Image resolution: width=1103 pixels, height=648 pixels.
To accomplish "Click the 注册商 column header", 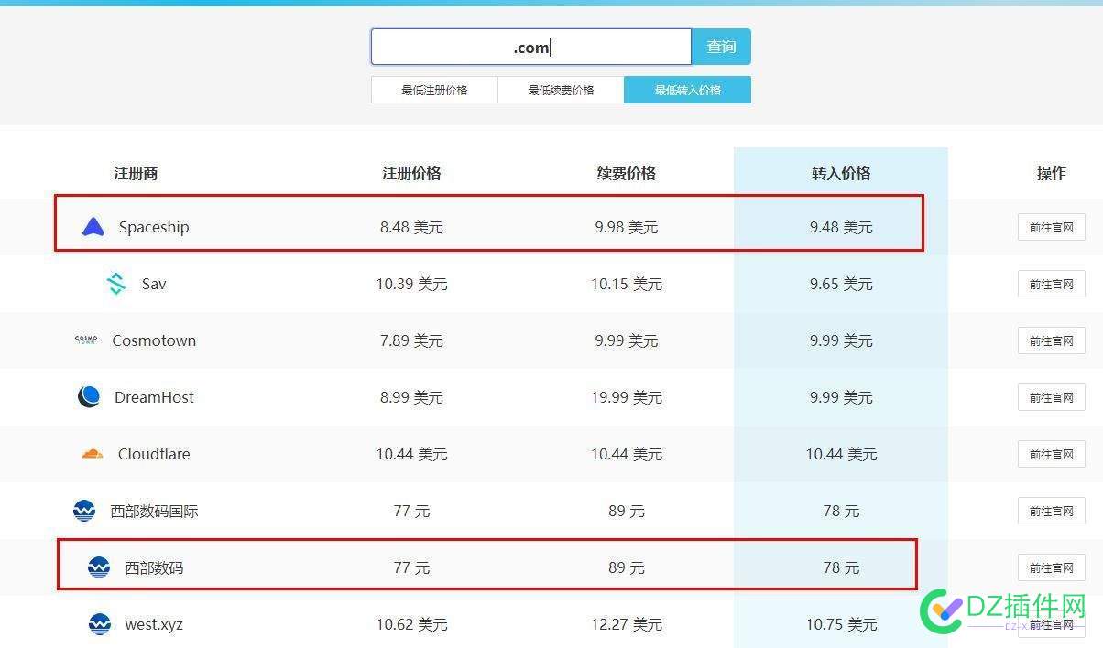I will tap(136, 173).
